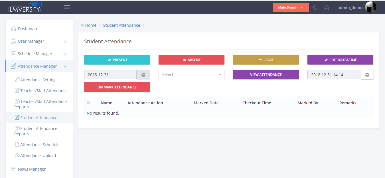Click the admin_demo profile avatar
Image resolution: width=385 pixels, height=178 pixels.
tap(370, 7)
